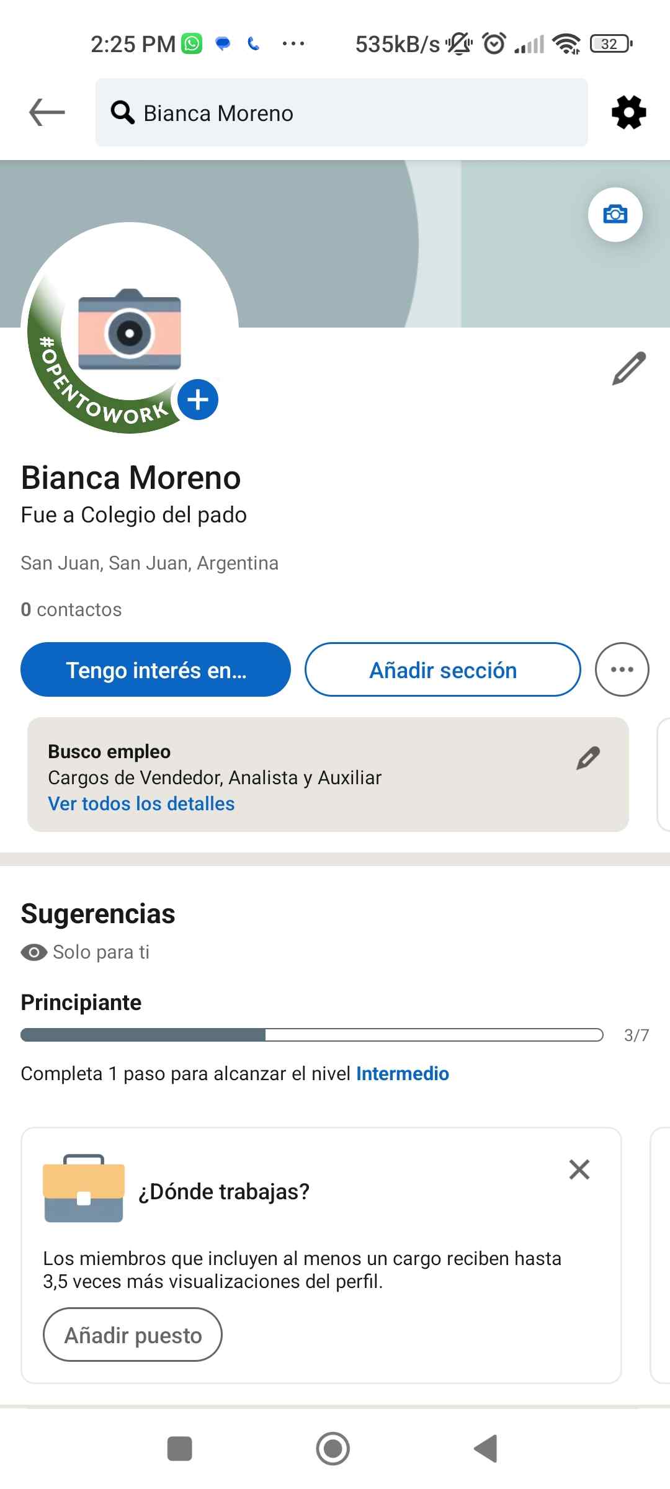Tap the Añadir sección button
The image size is (670, 1489).
(443, 669)
